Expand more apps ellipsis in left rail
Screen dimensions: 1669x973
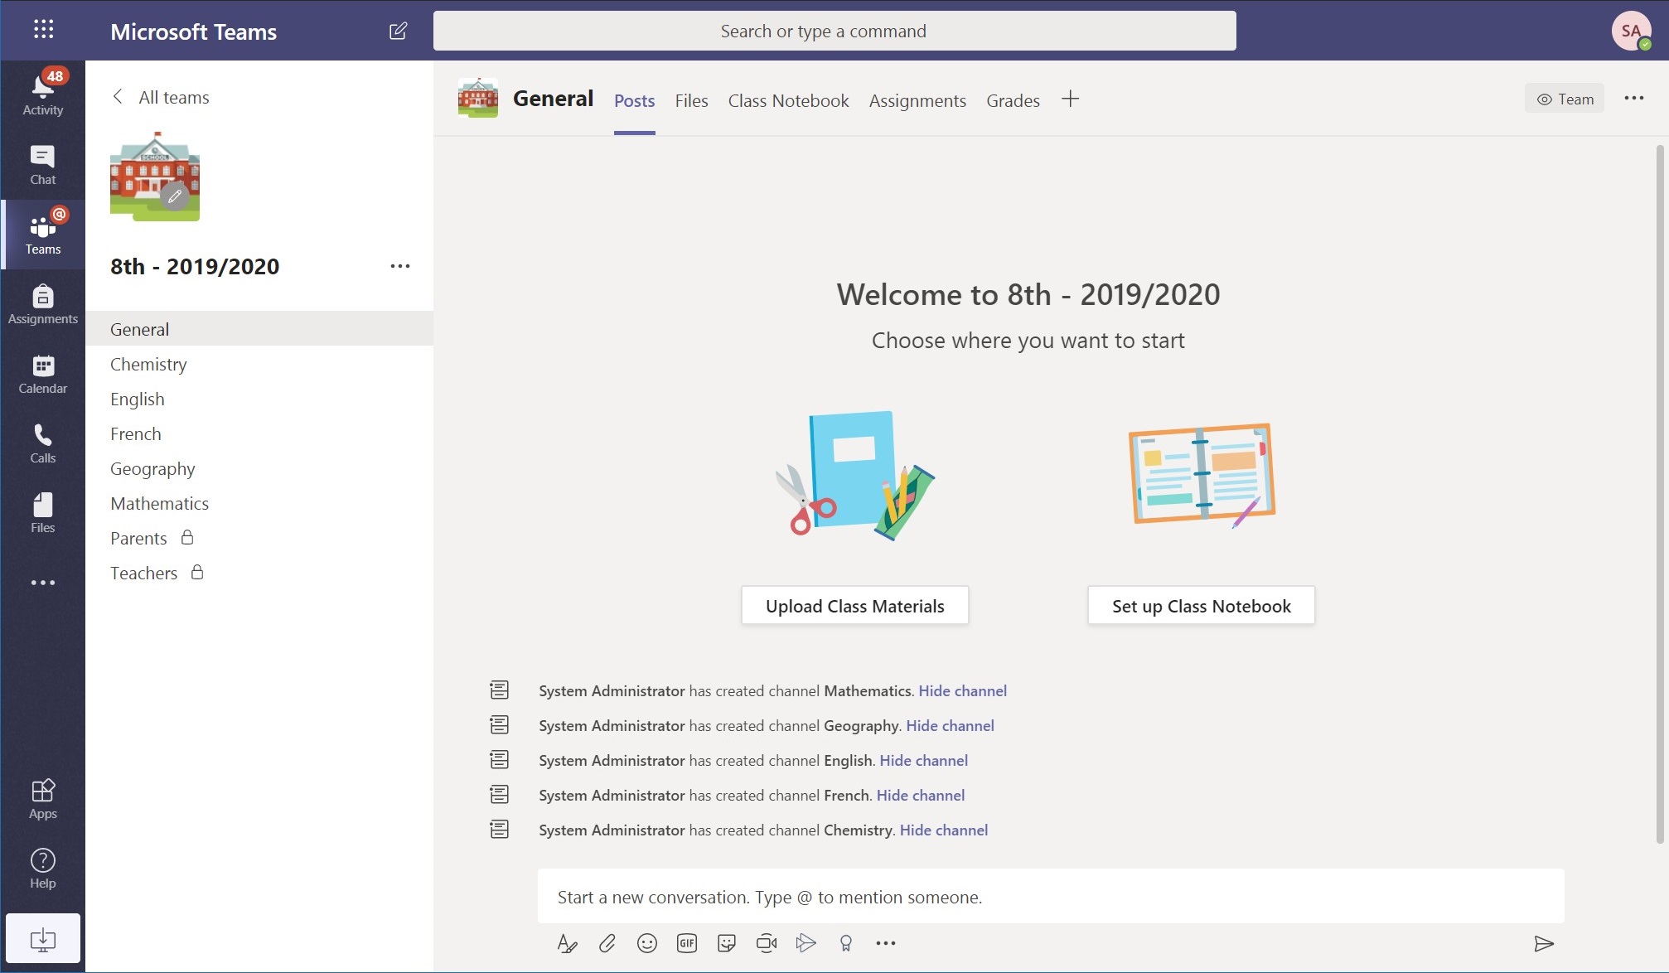(42, 583)
